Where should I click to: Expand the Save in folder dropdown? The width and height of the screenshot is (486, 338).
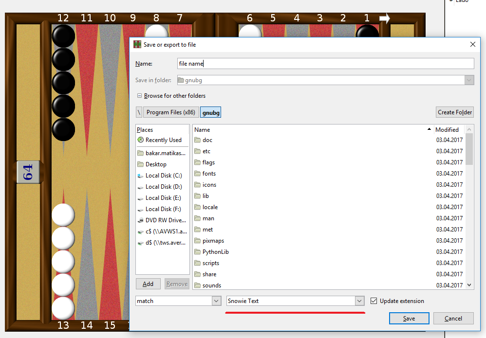pyautogui.click(x=469, y=80)
